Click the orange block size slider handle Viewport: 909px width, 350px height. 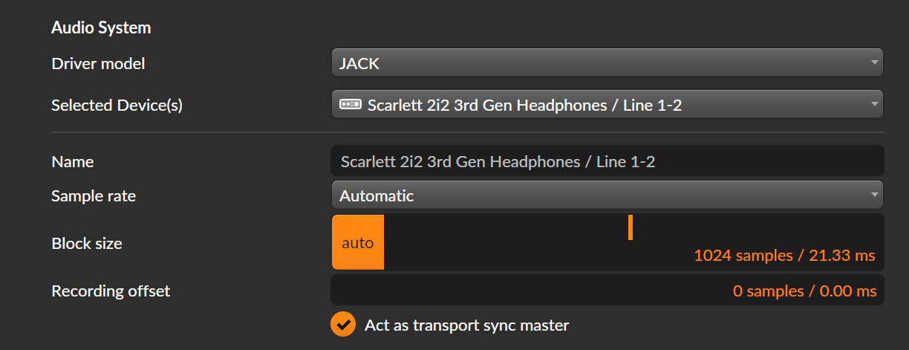(x=630, y=227)
